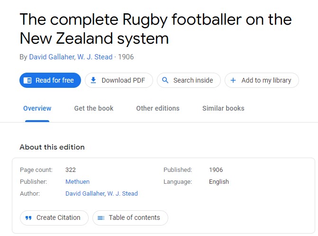
Task: Click the list icon for contents
Action: 100,217
